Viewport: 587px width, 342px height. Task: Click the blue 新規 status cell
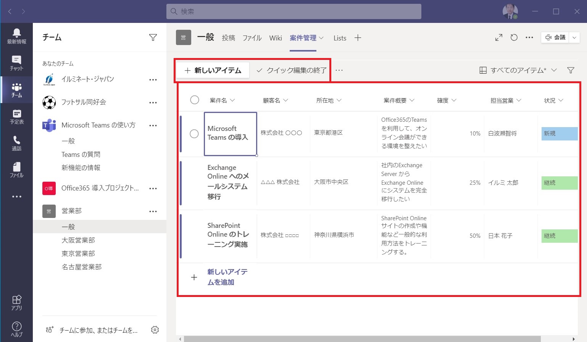(560, 134)
